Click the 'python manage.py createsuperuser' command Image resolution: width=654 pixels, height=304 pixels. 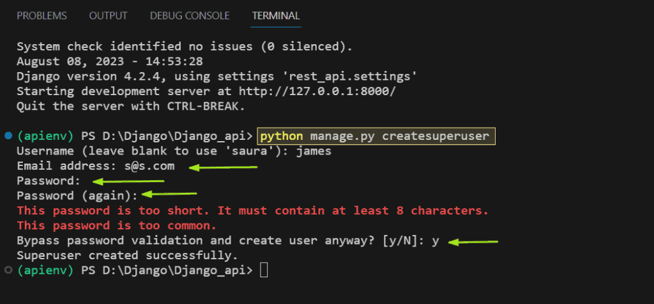click(377, 137)
